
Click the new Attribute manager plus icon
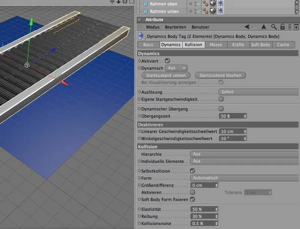[296, 27]
